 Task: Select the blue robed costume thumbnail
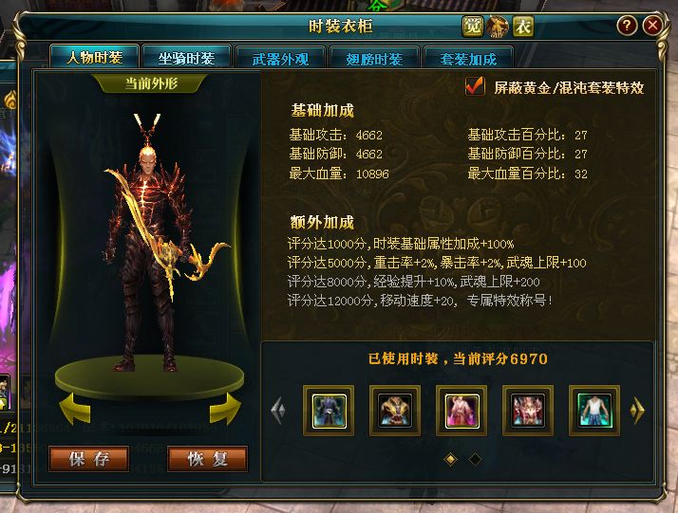coord(329,411)
